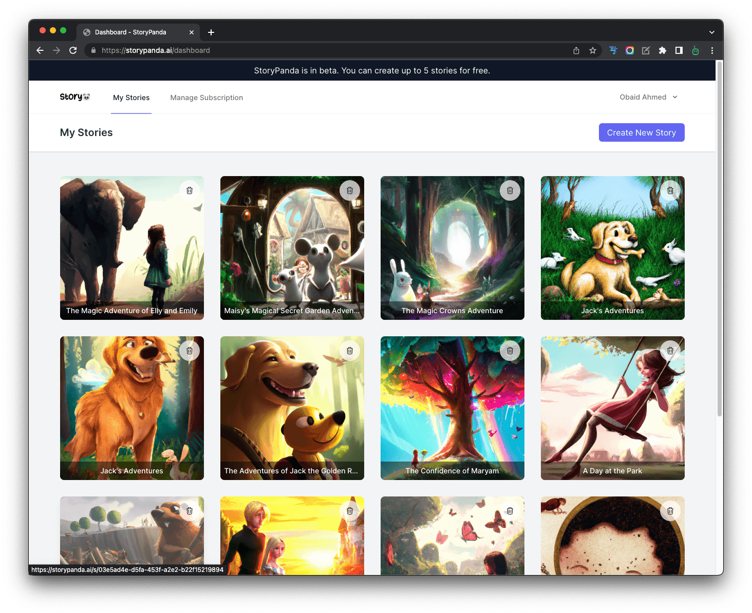Open the Jack's Adventures story with dog and birds
Viewport: 752px width, 613px height.
(x=612, y=248)
